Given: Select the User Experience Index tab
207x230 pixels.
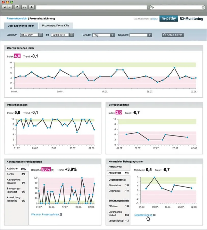Looking at the screenshot, I should coord(21,26).
